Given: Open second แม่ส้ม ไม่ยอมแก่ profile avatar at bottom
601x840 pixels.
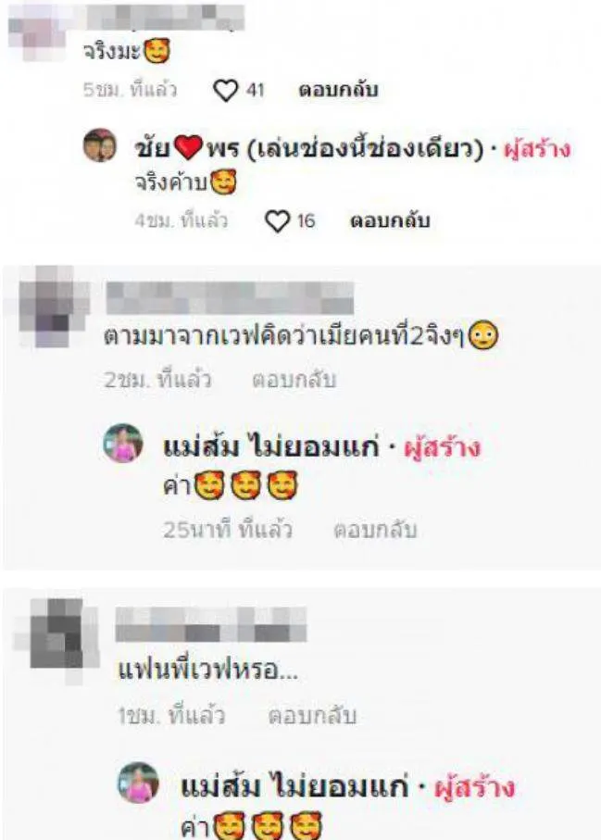Looking at the screenshot, I should [x=138, y=783].
